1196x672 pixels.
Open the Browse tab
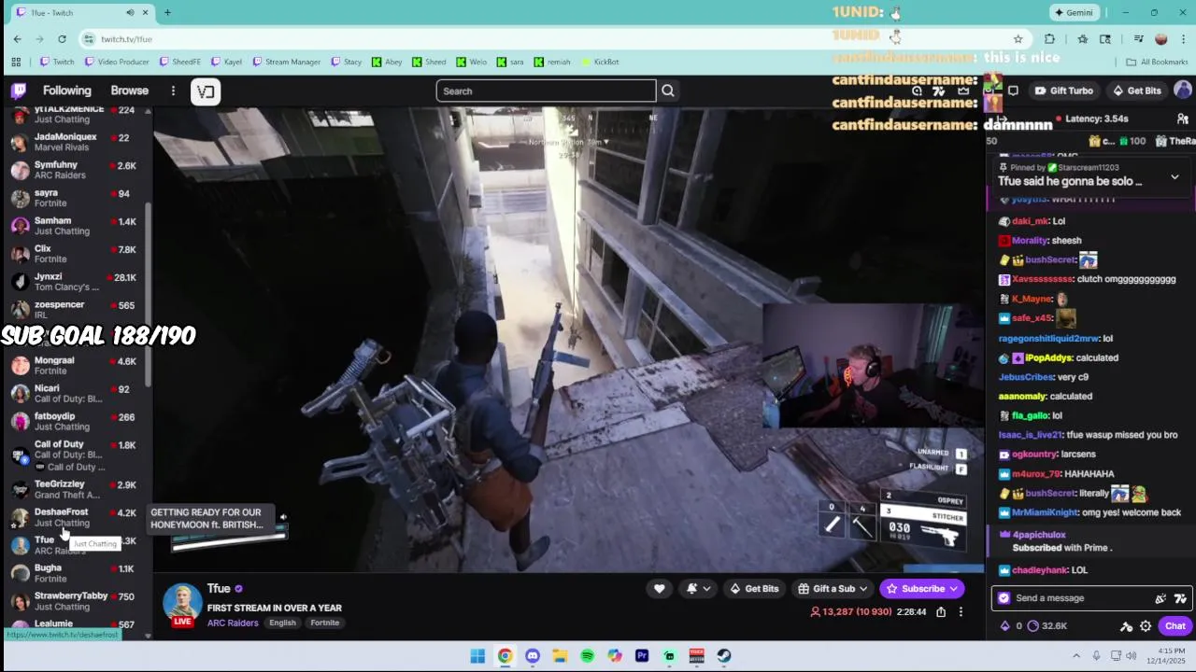(x=130, y=91)
